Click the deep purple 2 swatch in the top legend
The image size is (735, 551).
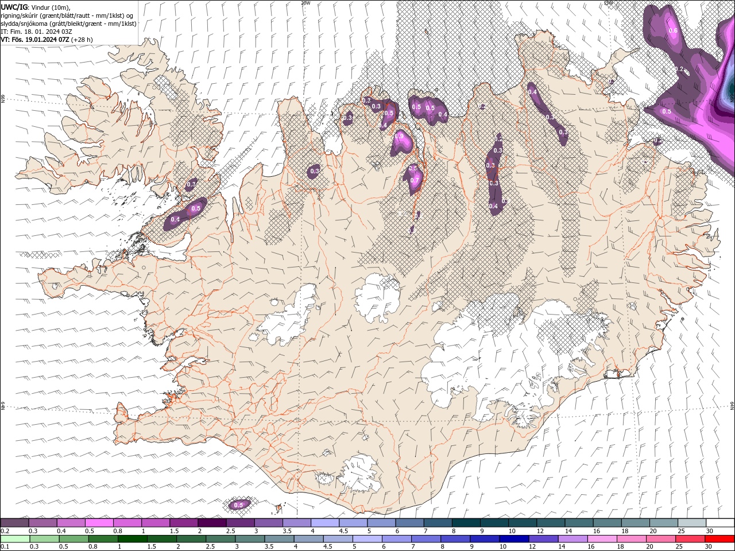tap(212, 523)
